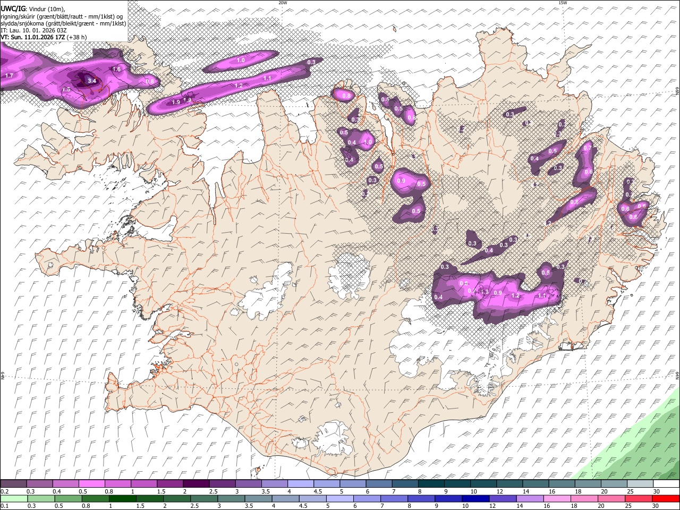This screenshot has width=680, height=510.
Task: Click the 1.7 precipitation label on map
Action: [x=9, y=76]
